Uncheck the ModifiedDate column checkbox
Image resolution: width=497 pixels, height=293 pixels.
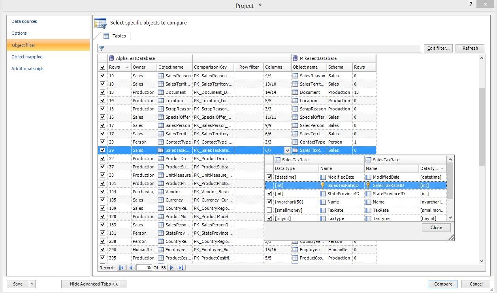[x=269, y=177]
